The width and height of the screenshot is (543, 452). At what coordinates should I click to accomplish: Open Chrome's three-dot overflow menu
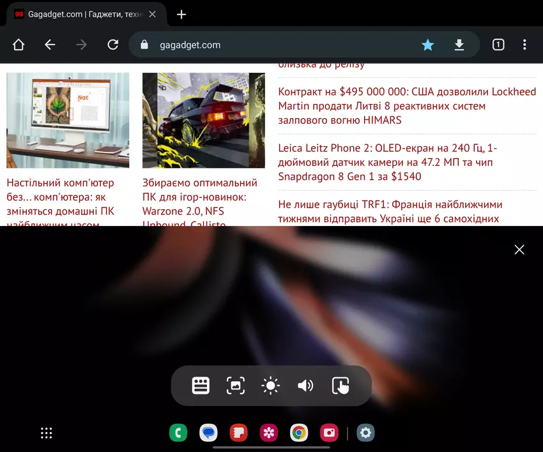[524, 45]
